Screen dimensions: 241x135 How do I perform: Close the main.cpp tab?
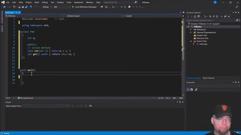[x=19, y=12]
